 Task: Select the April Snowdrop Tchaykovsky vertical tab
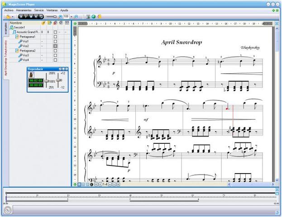(x=6, y=58)
